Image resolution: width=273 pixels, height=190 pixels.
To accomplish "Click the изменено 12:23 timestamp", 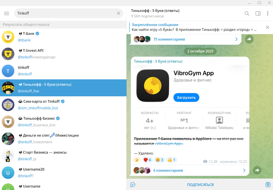I will [233, 162].
